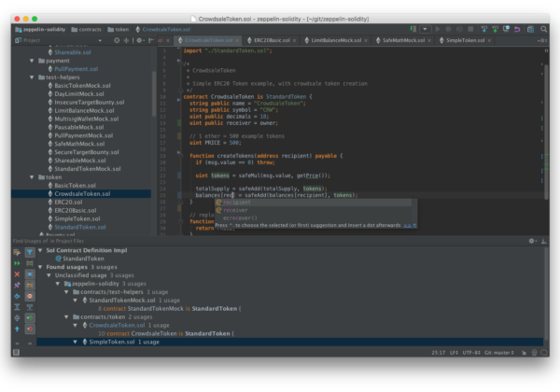Open StandardToken.sol in the project tree
Viewport: 560px width, 392px height.
79,227
